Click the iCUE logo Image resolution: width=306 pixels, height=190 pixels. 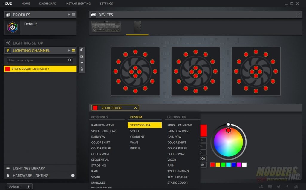(7, 4)
